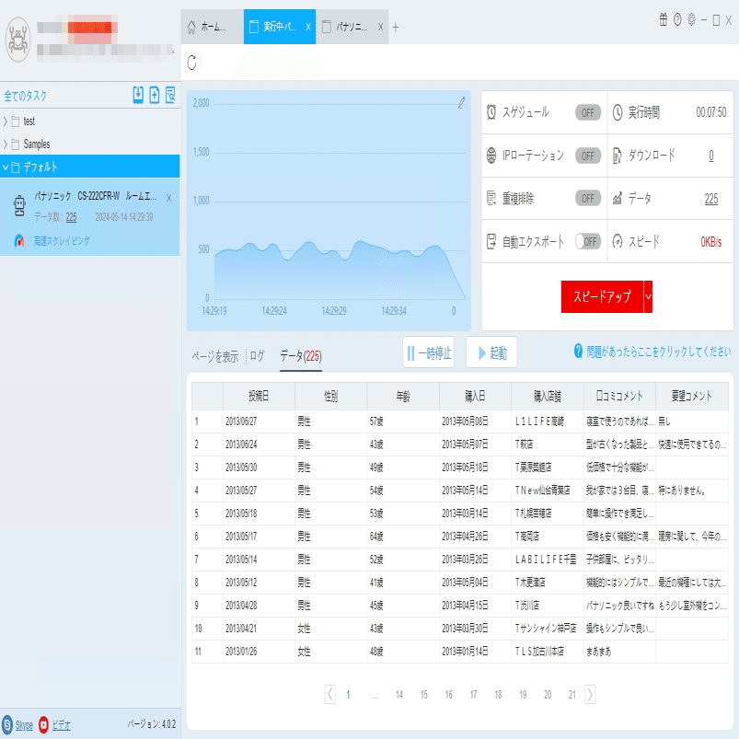Viewport: 739px width, 739px height.
Task: Click the red スピードアップ button
Action: [602, 296]
